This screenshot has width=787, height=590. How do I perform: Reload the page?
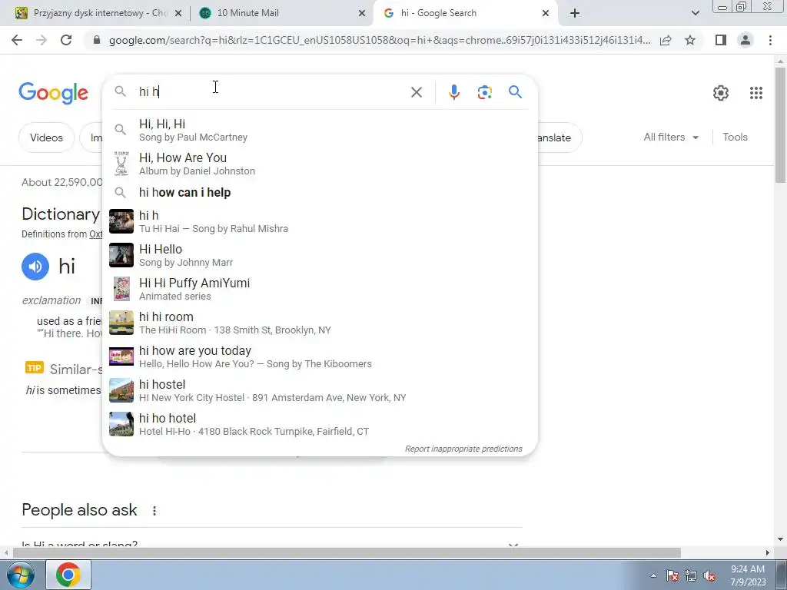(66, 40)
